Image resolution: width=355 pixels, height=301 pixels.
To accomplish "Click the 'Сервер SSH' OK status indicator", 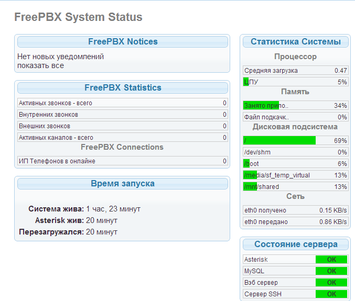I will click(x=331, y=294).
